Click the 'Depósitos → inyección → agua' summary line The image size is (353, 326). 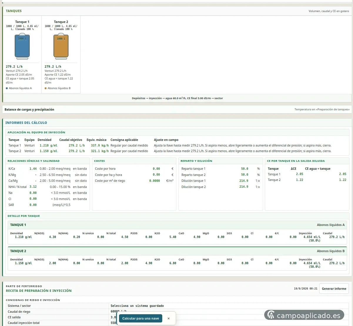click(177, 98)
